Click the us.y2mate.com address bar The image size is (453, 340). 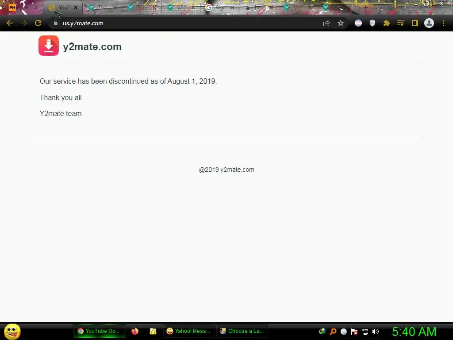pos(185,23)
